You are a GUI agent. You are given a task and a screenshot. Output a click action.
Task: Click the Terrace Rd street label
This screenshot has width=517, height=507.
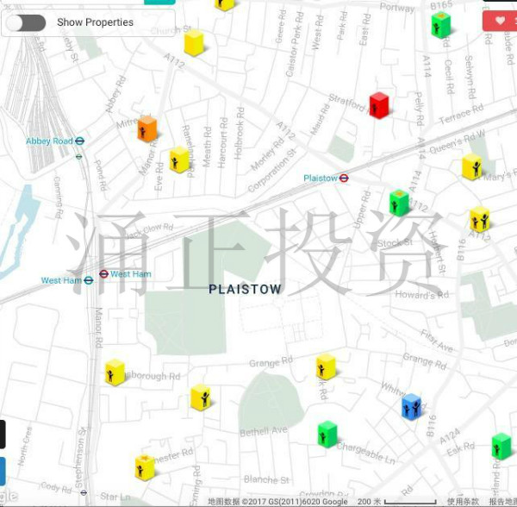461,114
